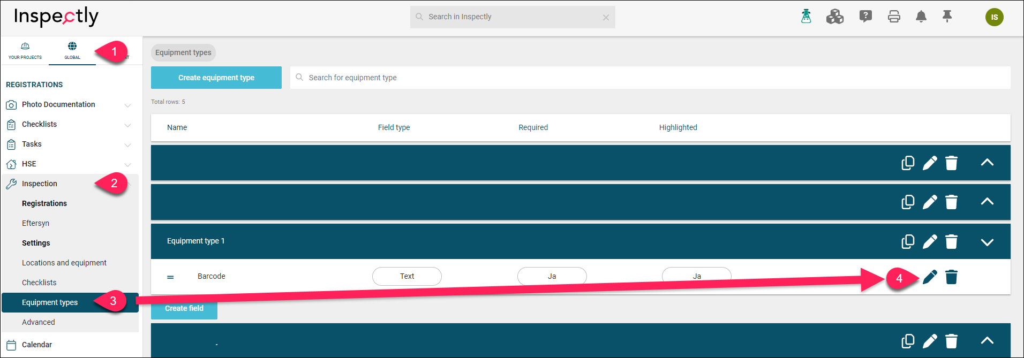
Task: Click Search for equipment type field
Action: coord(650,78)
